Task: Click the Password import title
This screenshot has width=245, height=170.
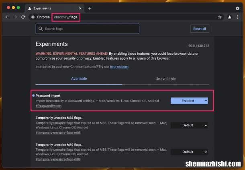Action: 48,96
